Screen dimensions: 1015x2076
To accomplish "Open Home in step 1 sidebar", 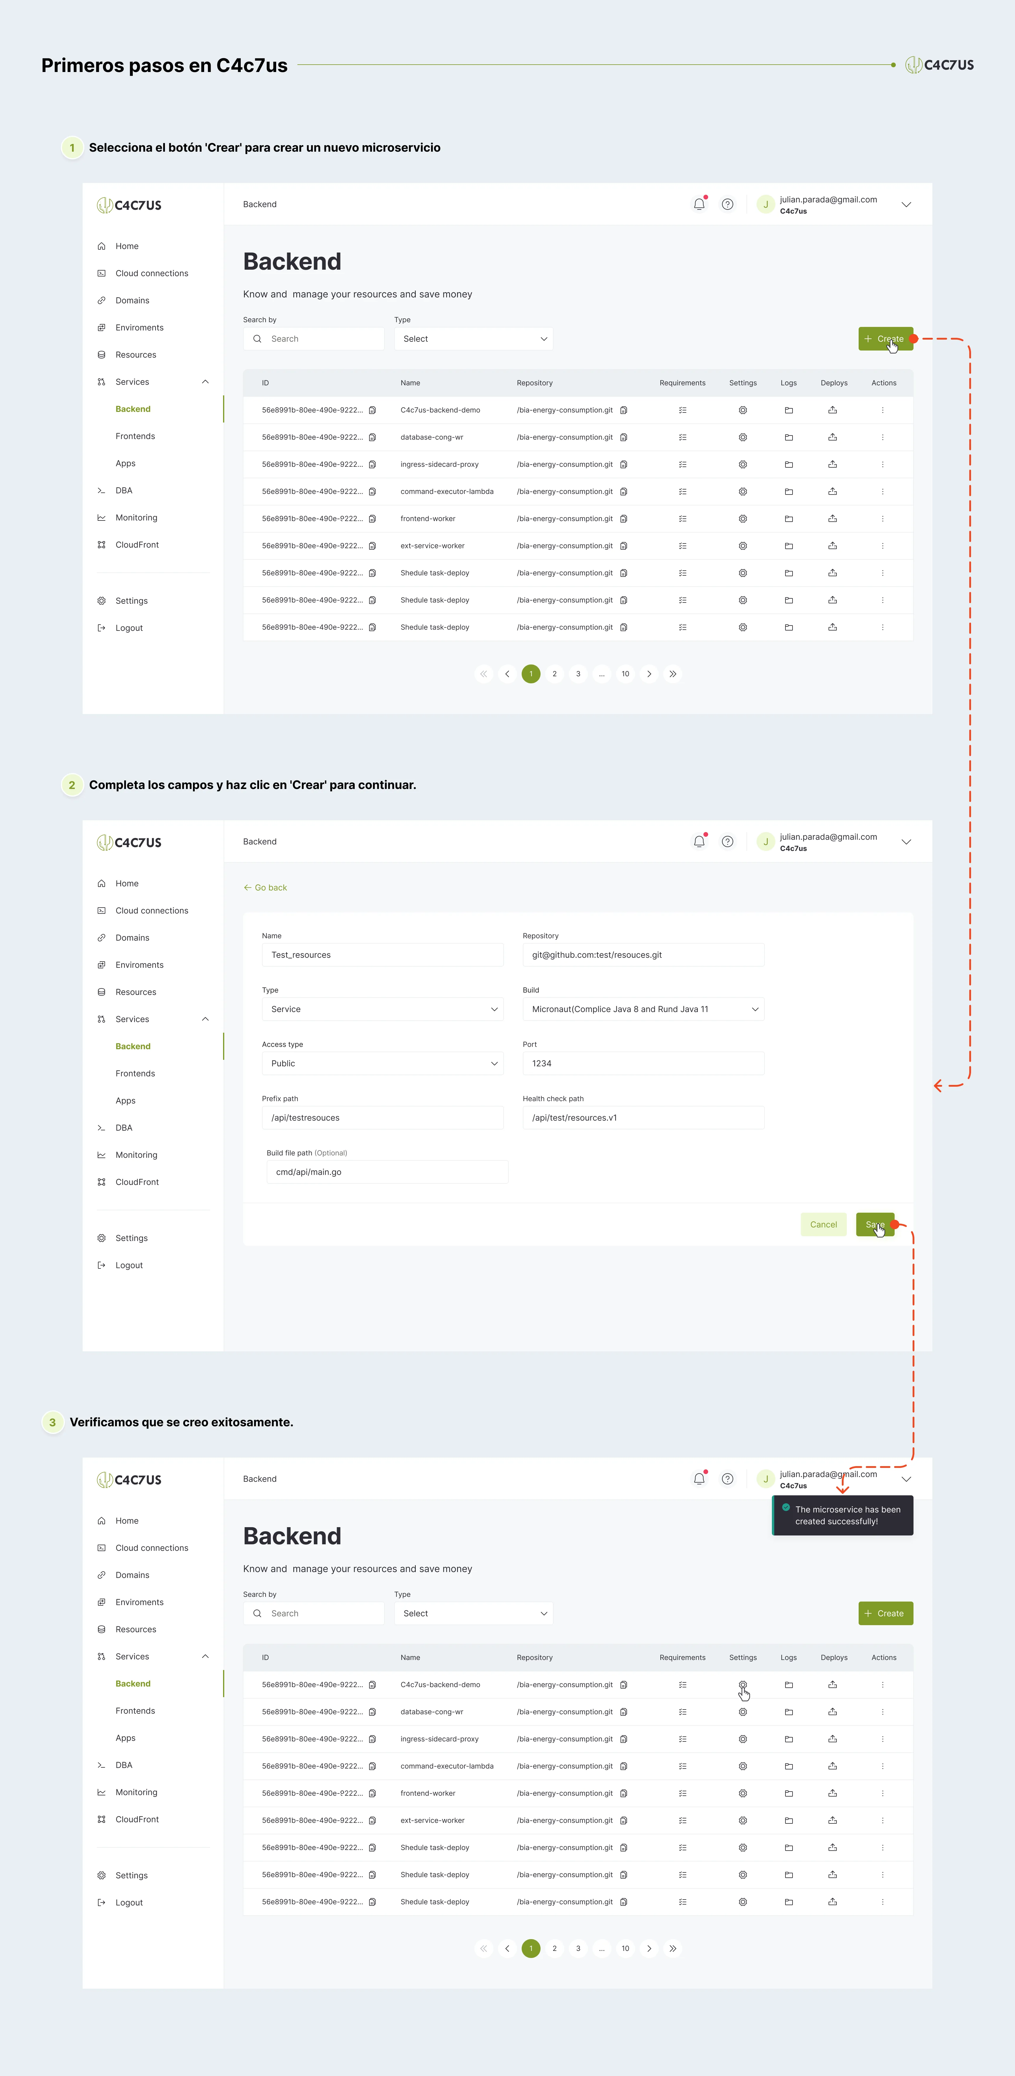I will [x=127, y=247].
